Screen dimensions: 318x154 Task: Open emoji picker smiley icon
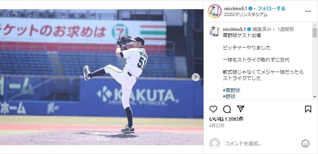pos(305,143)
